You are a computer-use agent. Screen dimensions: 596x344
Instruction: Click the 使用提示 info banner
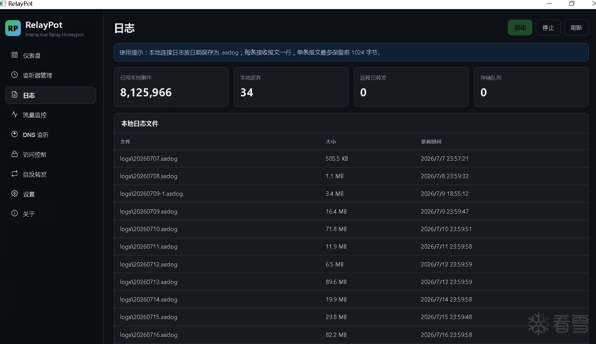click(x=351, y=52)
